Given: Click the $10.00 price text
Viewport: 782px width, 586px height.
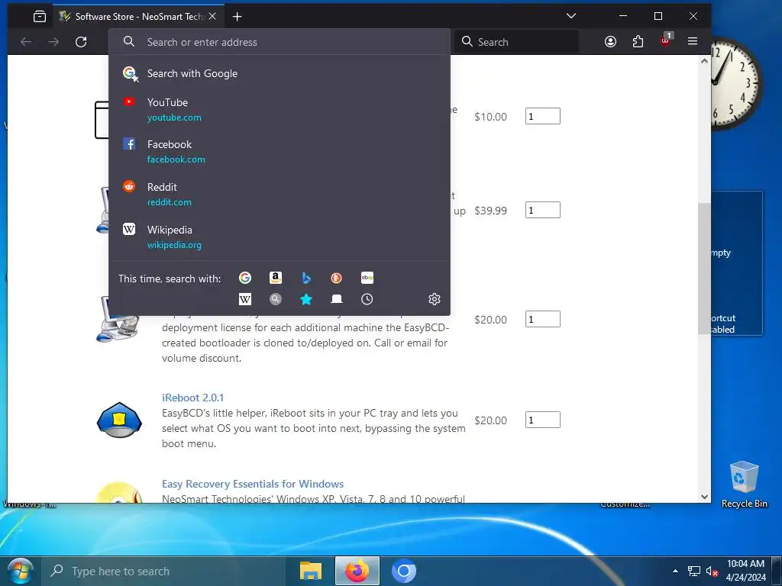Looking at the screenshot, I should (490, 117).
